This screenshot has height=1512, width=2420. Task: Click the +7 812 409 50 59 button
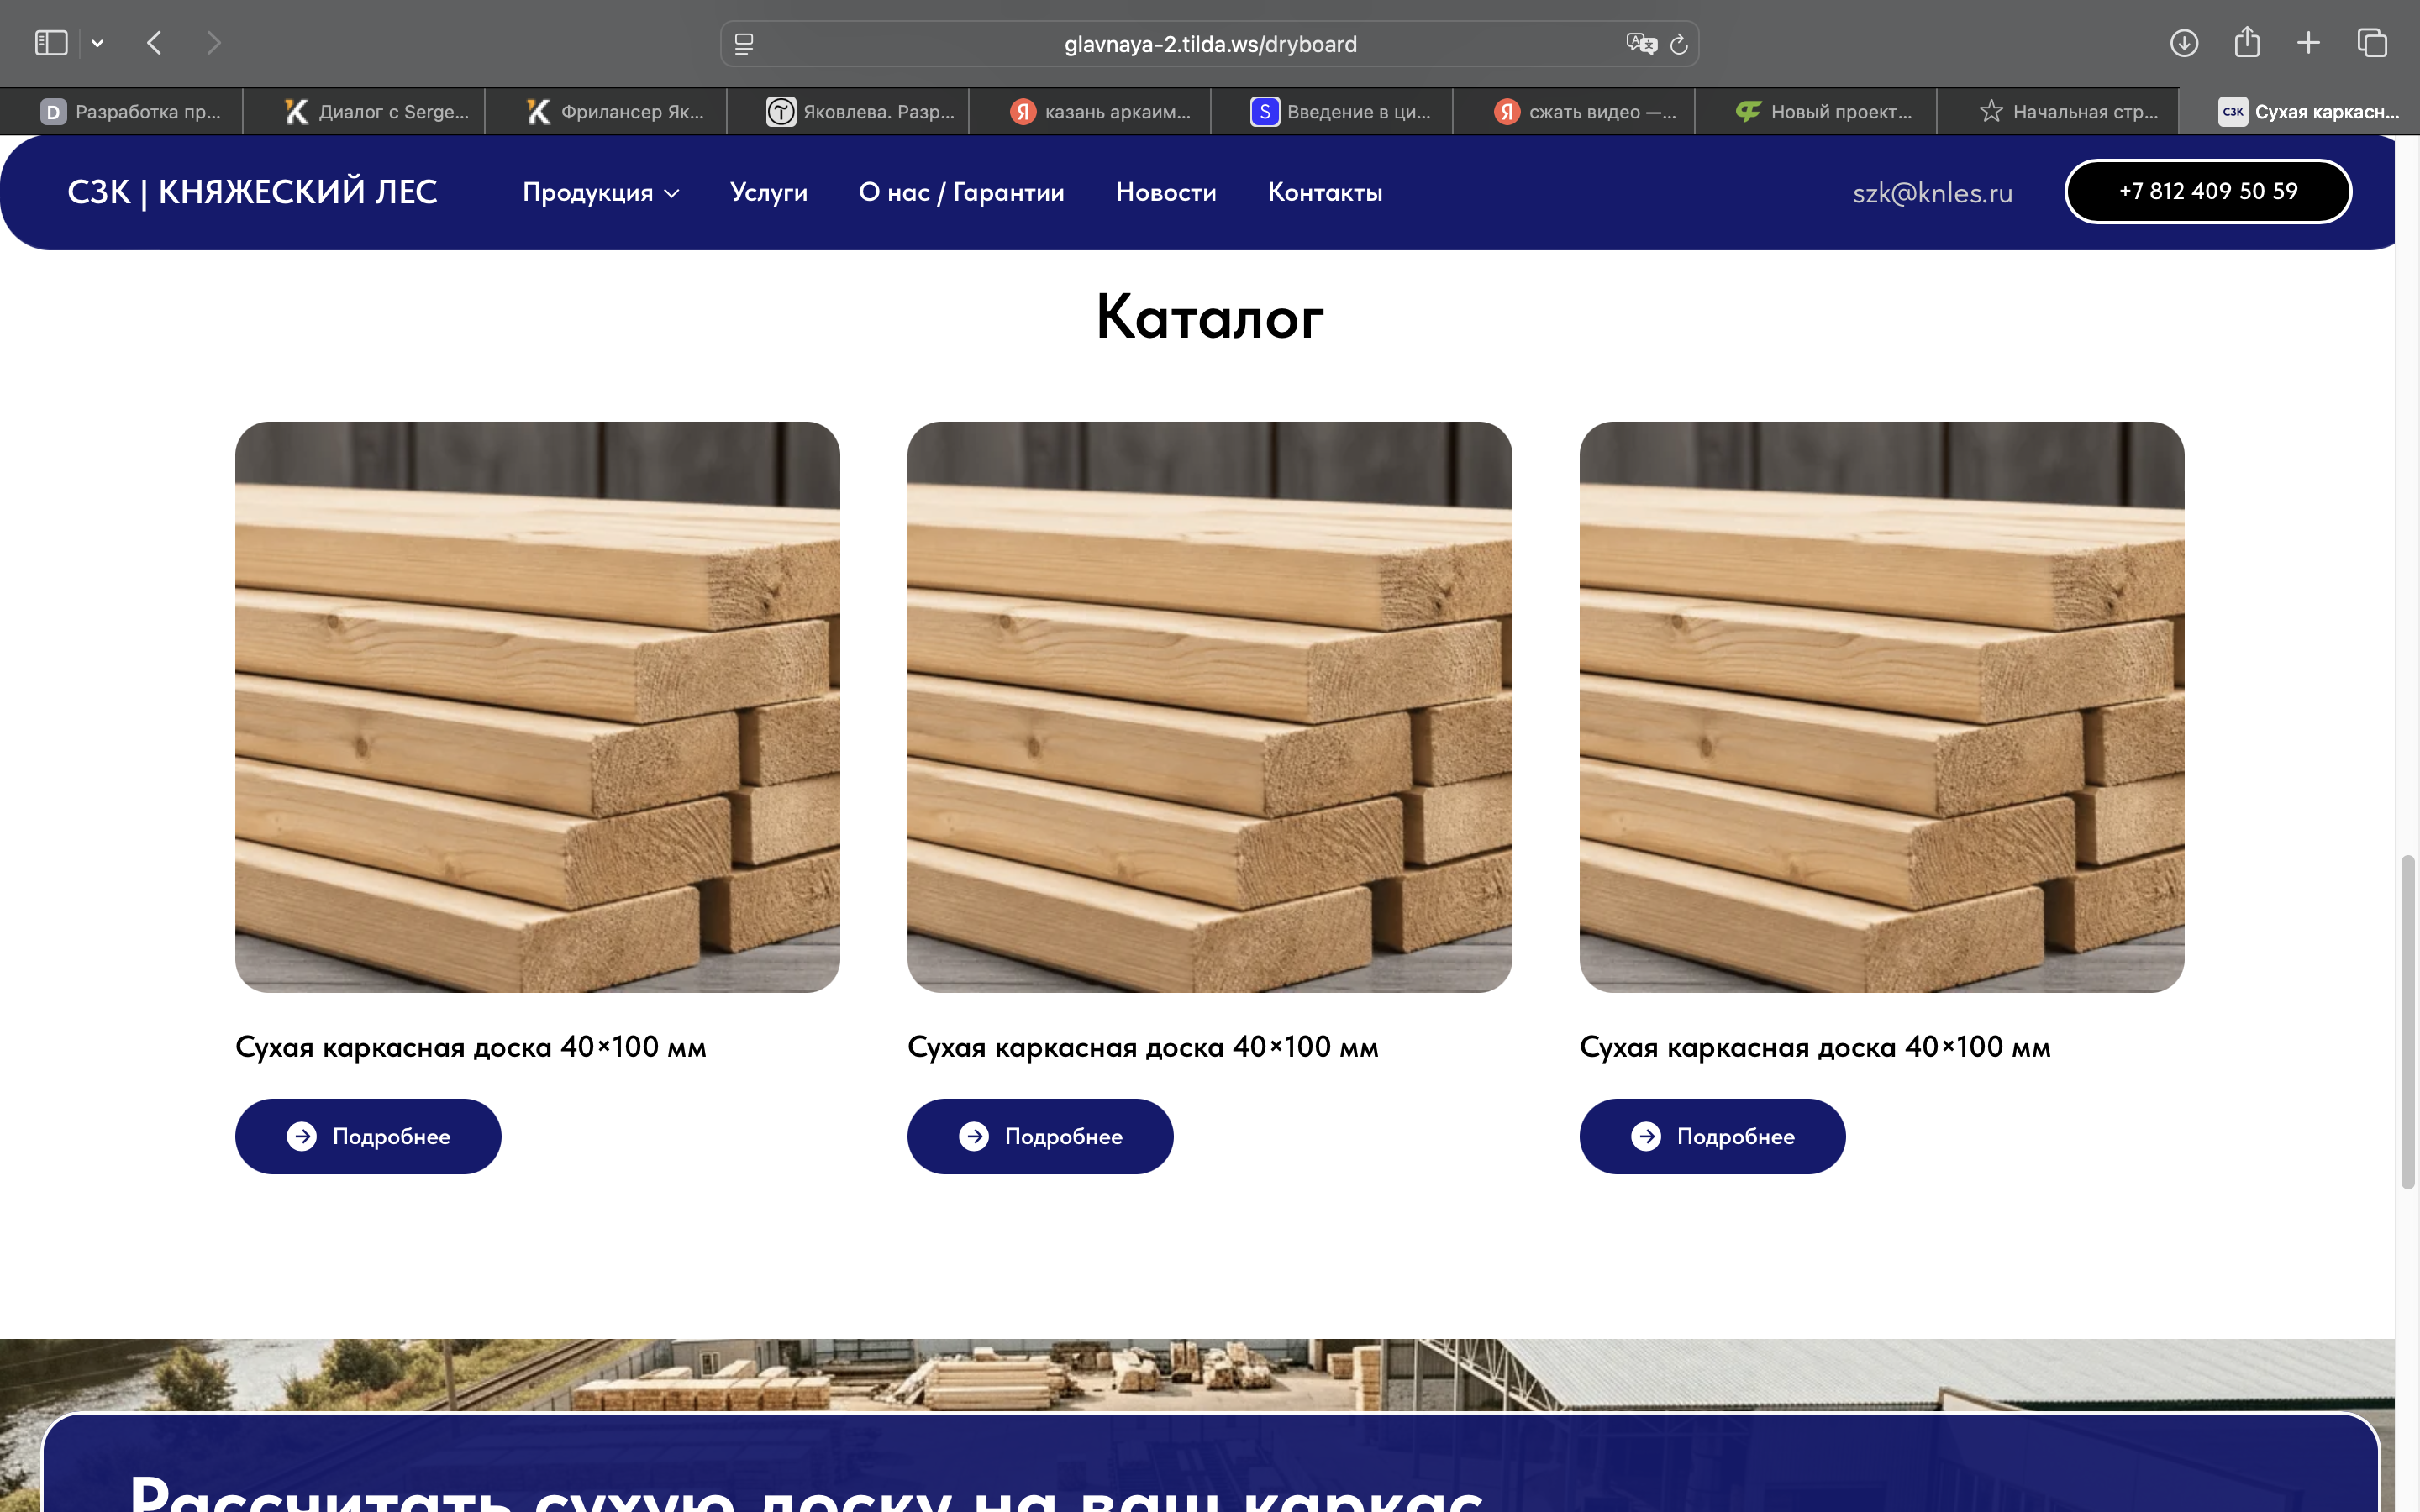pyautogui.click(x=2208, y=191)
